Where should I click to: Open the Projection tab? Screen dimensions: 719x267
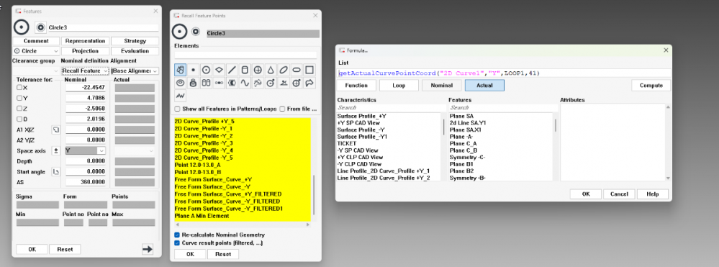pyautogui.click(x=86, y=51)
